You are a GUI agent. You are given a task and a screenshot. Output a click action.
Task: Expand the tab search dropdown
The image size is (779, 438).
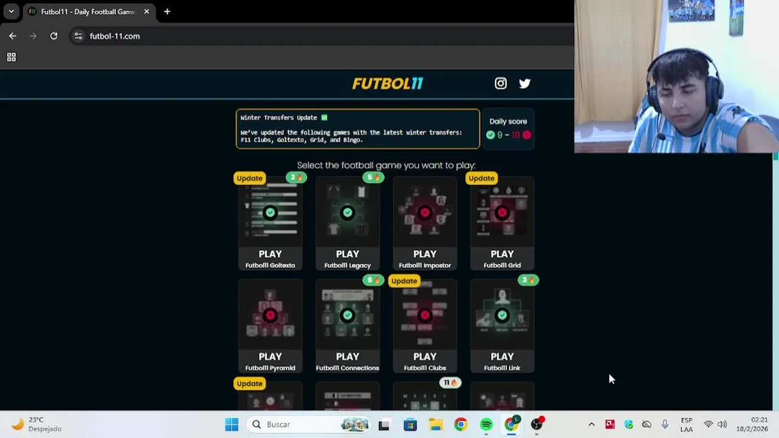point(11,12)
